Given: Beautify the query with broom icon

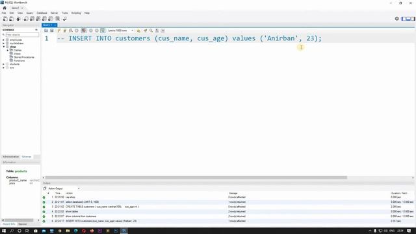Looking at the screenshot, I should coord(145,31).
